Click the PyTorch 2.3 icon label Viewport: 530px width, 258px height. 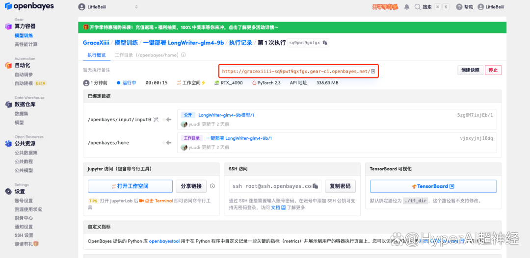[x=266, y=83]
